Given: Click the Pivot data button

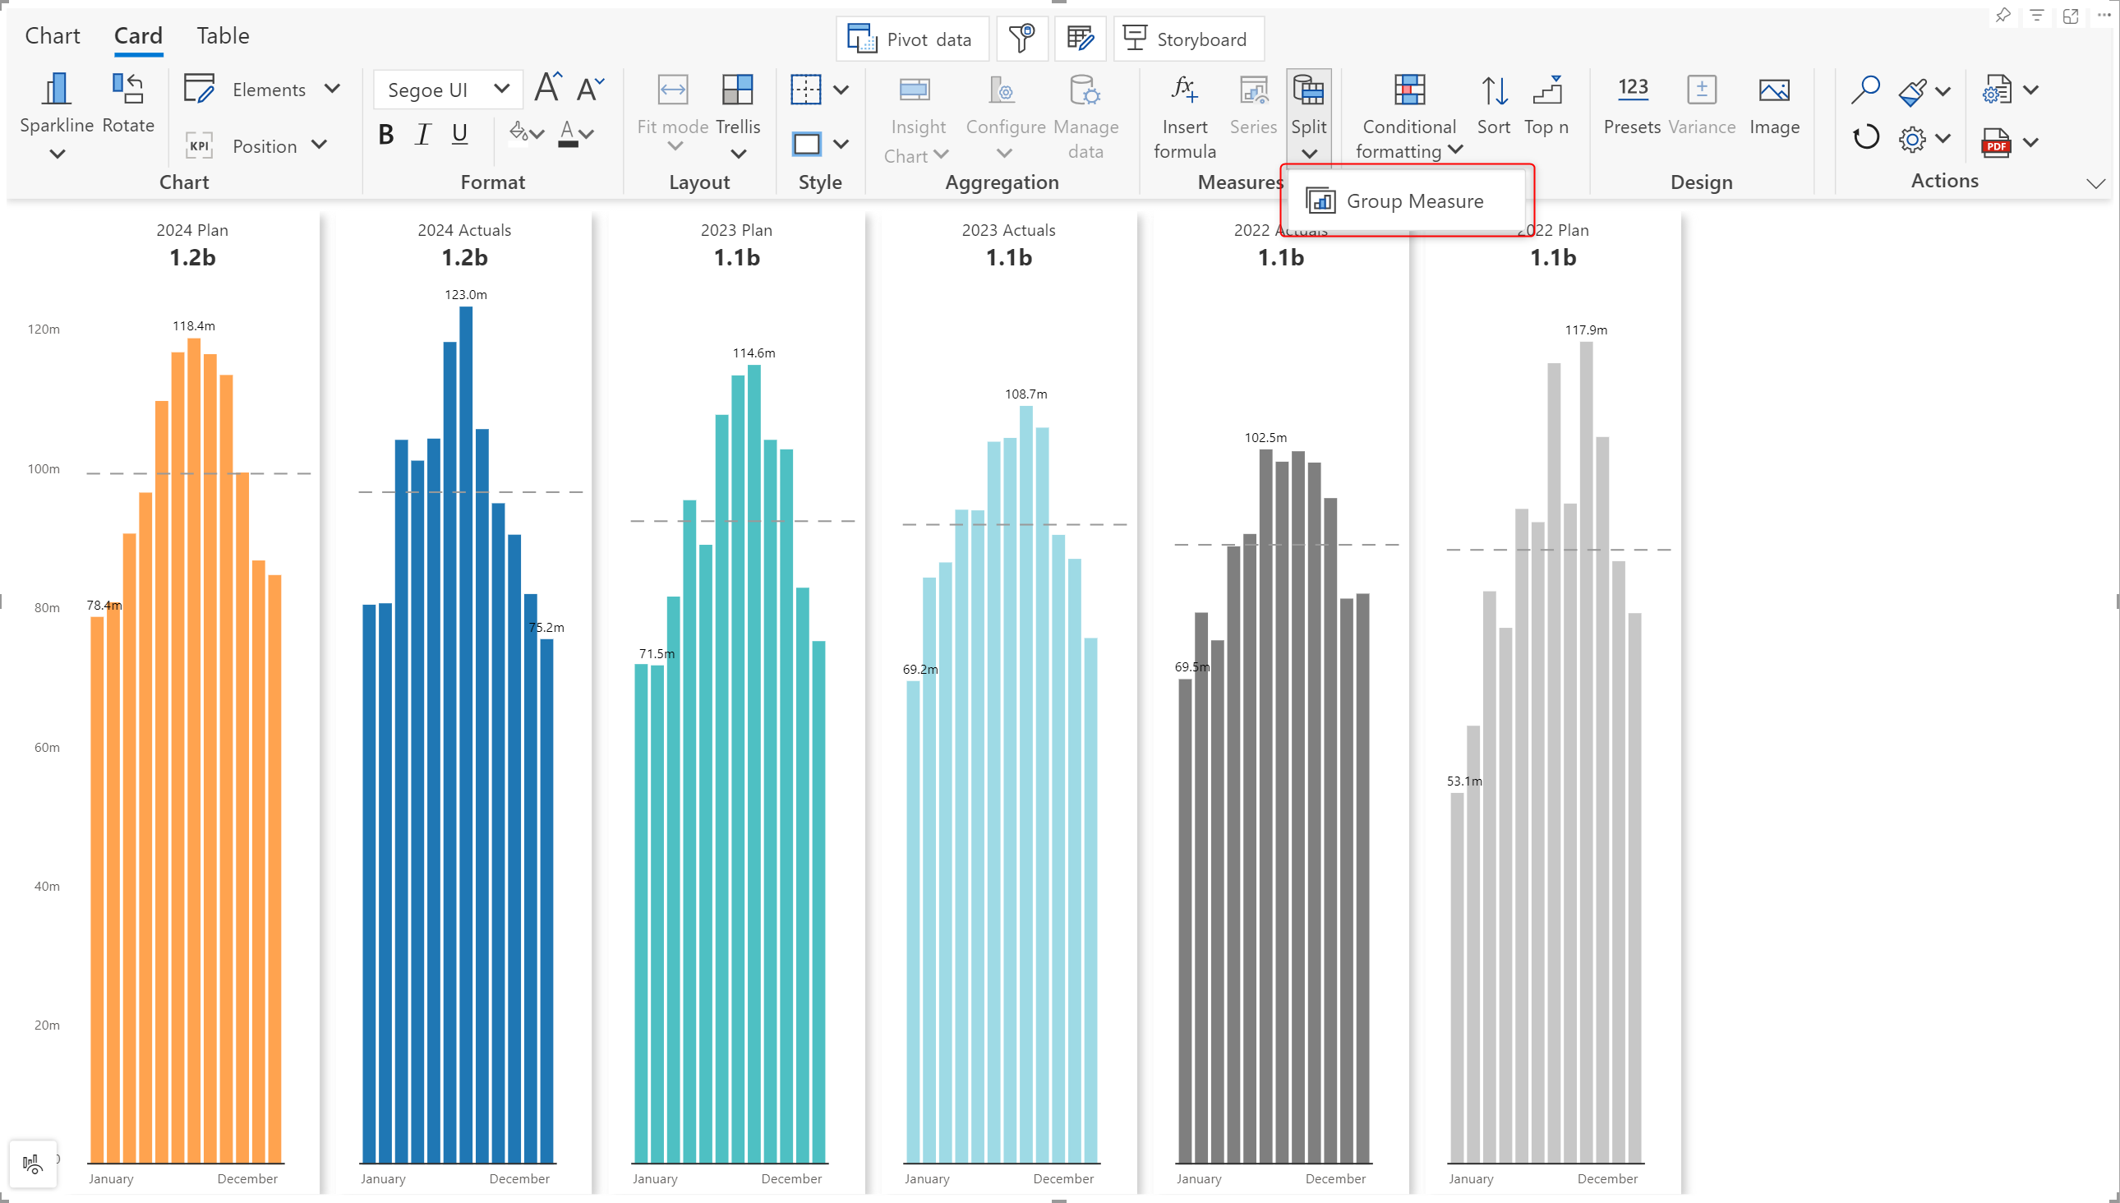Looking at the screenshot, I should [x=912, y=39].
